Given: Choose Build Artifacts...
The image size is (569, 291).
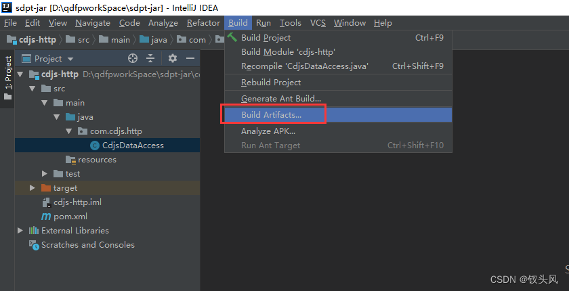Looking at the screenshot, I should pyautogui.click(x=338, y=114).
